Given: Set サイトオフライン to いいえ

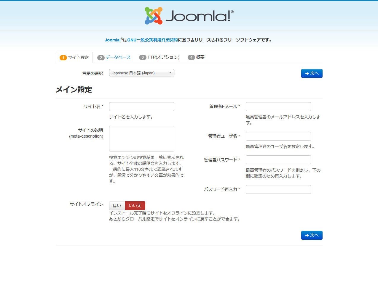Looking at the screenshot, I should coord(135,206).
